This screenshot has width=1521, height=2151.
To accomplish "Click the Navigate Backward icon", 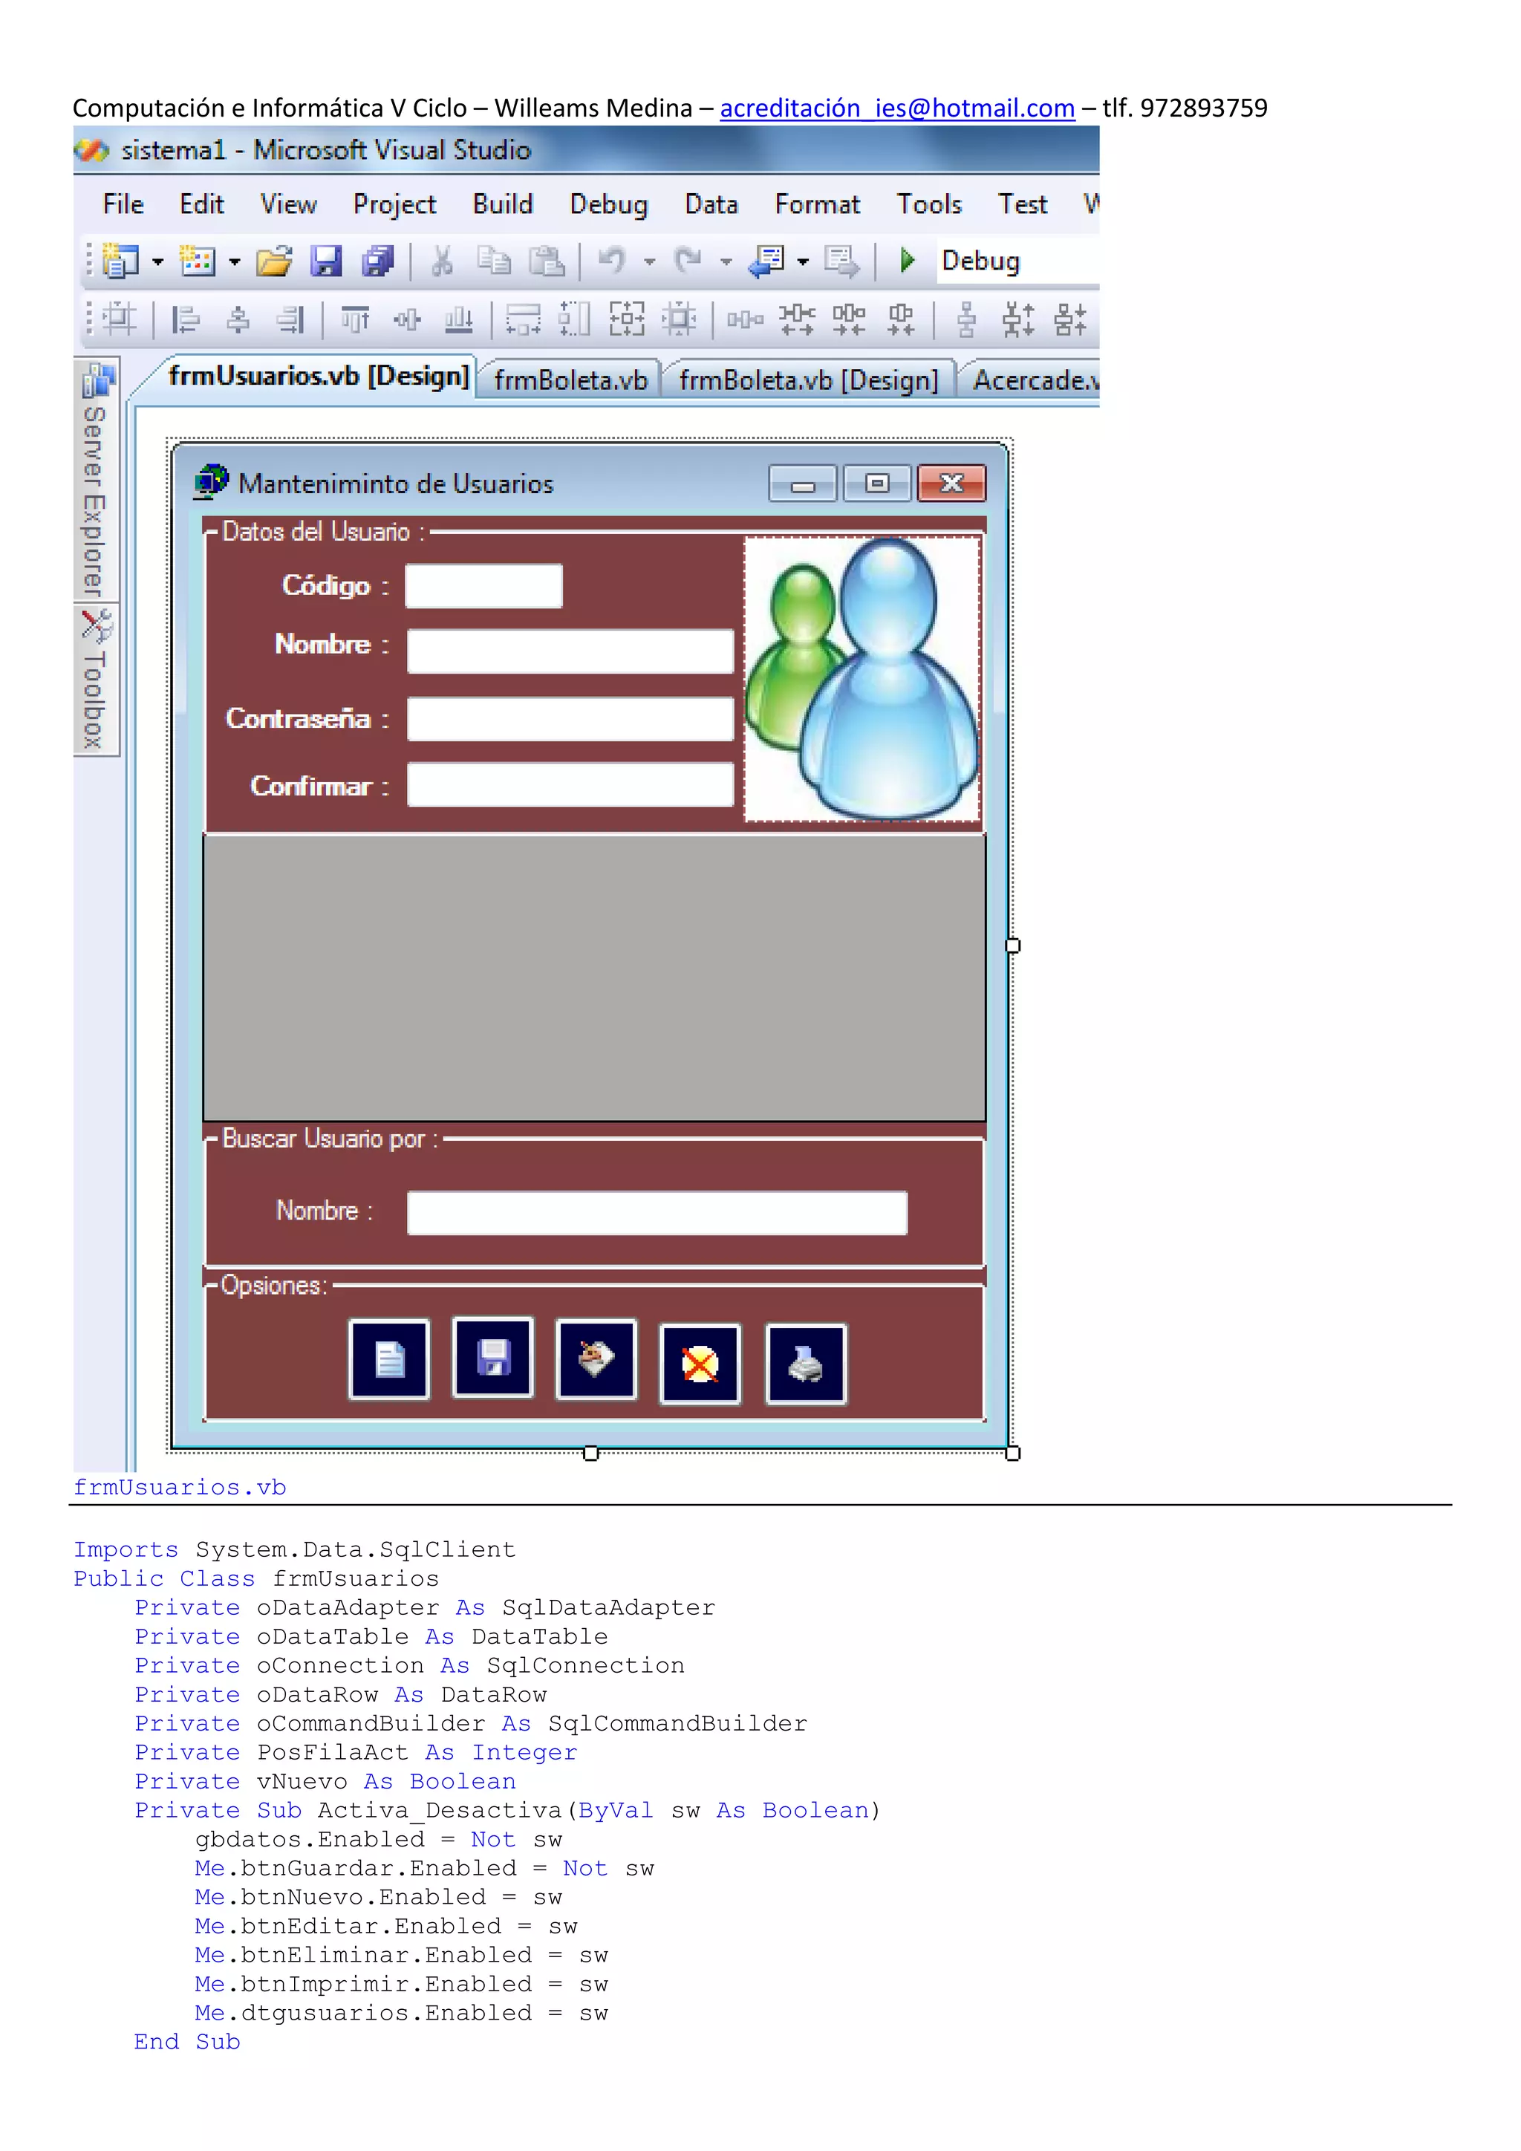I will pyautogui.click(x=767, y=261).
